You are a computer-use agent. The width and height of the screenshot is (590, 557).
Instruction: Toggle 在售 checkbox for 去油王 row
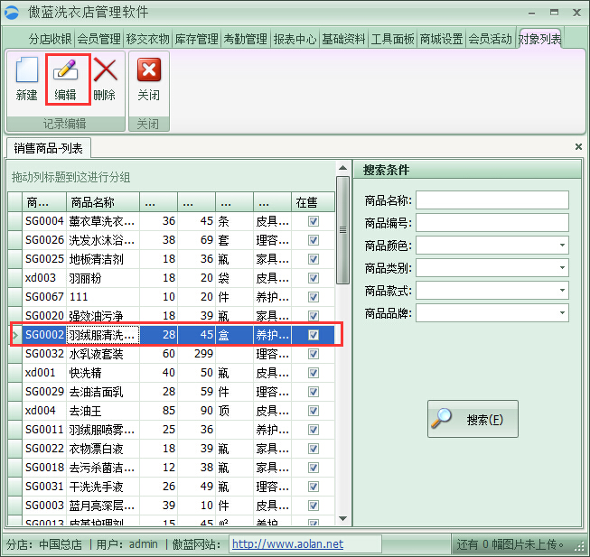[x=314, y=411]
